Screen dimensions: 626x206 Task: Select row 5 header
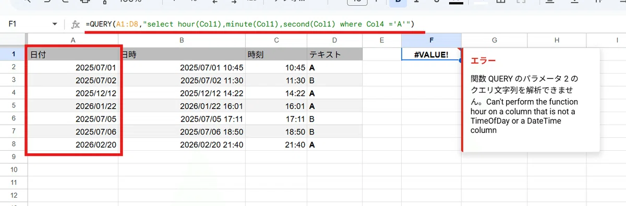click(x=14, y=106)
